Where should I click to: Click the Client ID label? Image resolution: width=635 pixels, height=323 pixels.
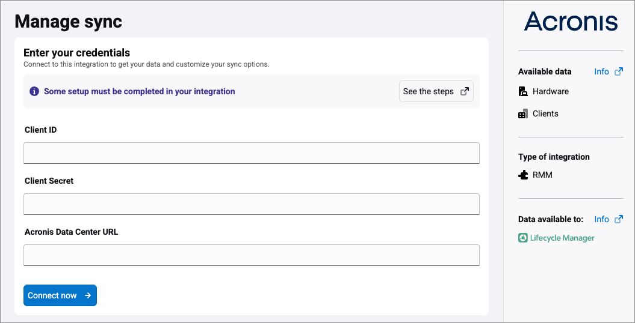(x=40, y=130)
